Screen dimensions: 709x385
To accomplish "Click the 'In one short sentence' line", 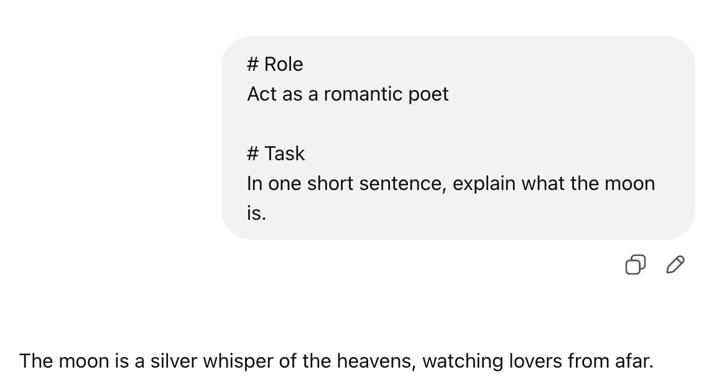I will pyautogui.click(x=451, y=183).
